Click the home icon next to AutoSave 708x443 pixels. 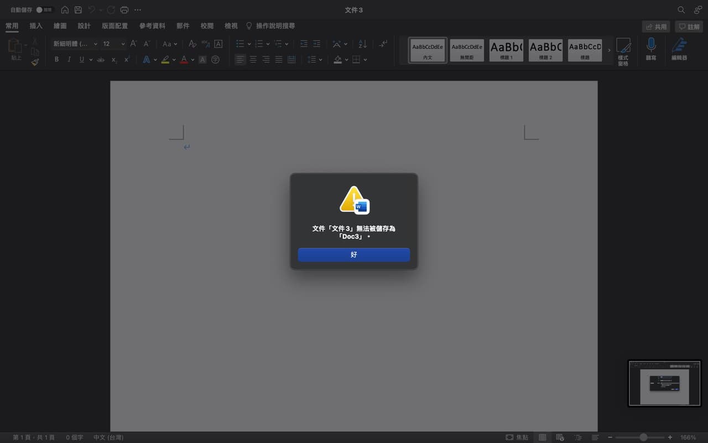coord(65,10)
